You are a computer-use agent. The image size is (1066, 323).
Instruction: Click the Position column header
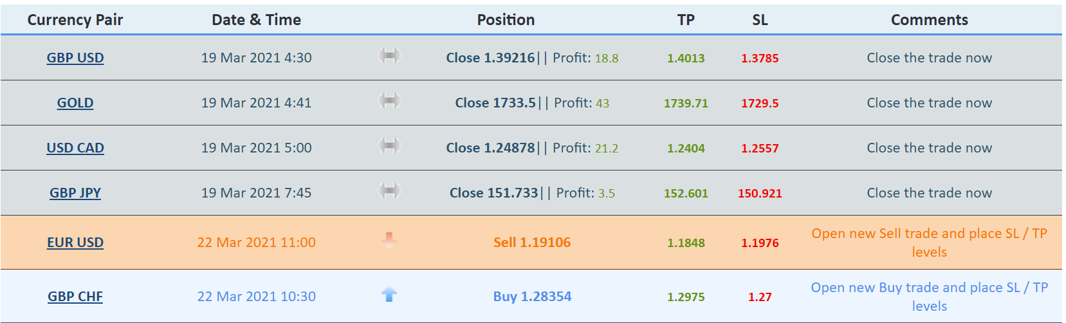click(x=506, y=20)
